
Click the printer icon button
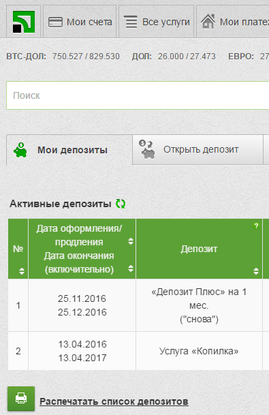pyautogui.click(x=21, y=399)
